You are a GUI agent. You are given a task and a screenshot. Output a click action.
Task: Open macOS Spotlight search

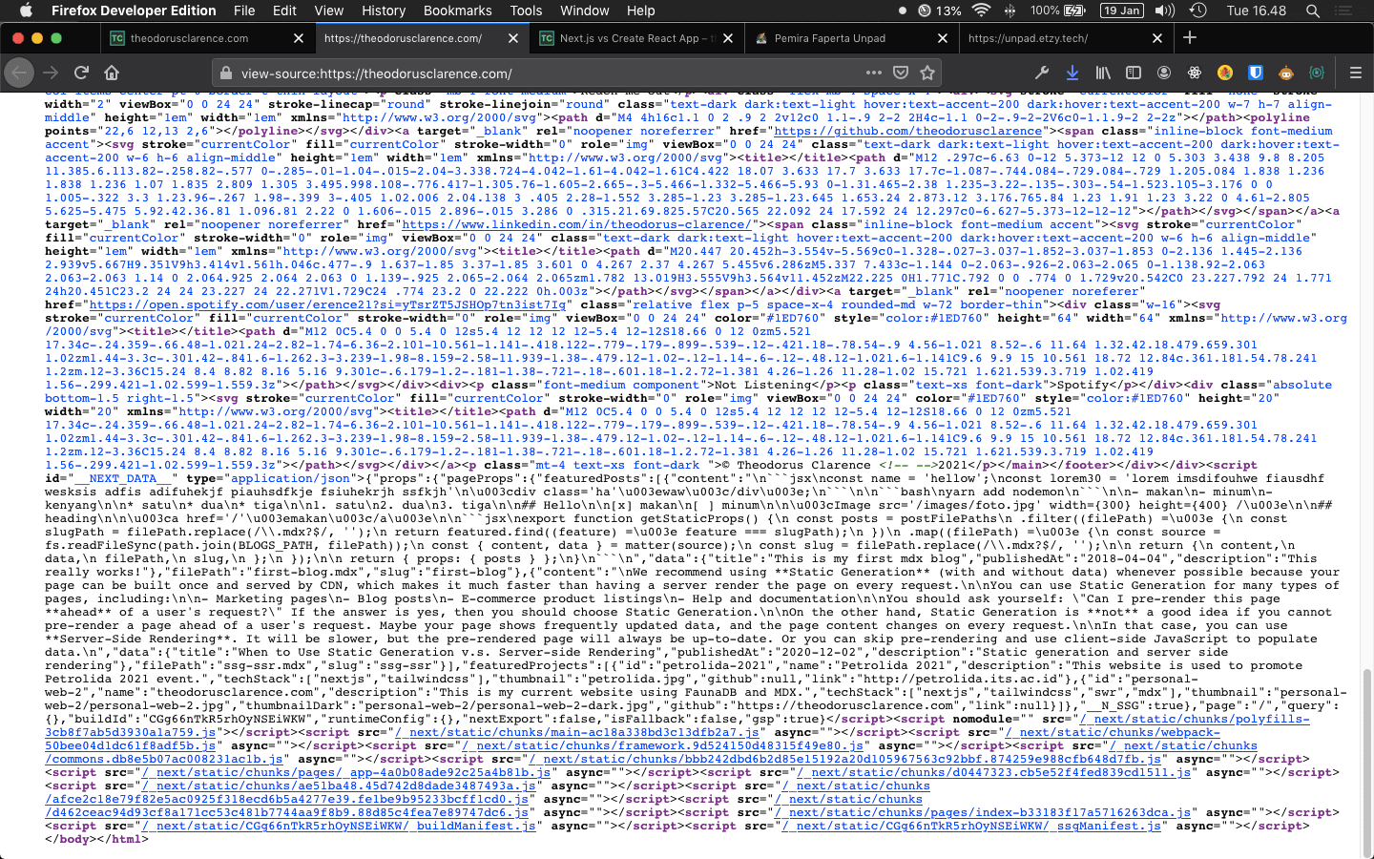pos(1313,10)
